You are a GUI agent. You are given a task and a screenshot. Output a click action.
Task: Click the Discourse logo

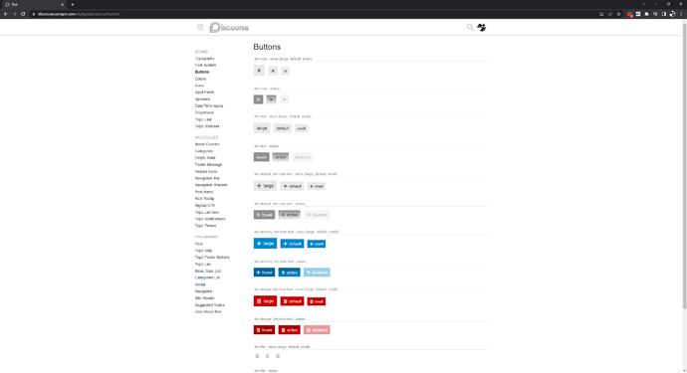(229, 27)
